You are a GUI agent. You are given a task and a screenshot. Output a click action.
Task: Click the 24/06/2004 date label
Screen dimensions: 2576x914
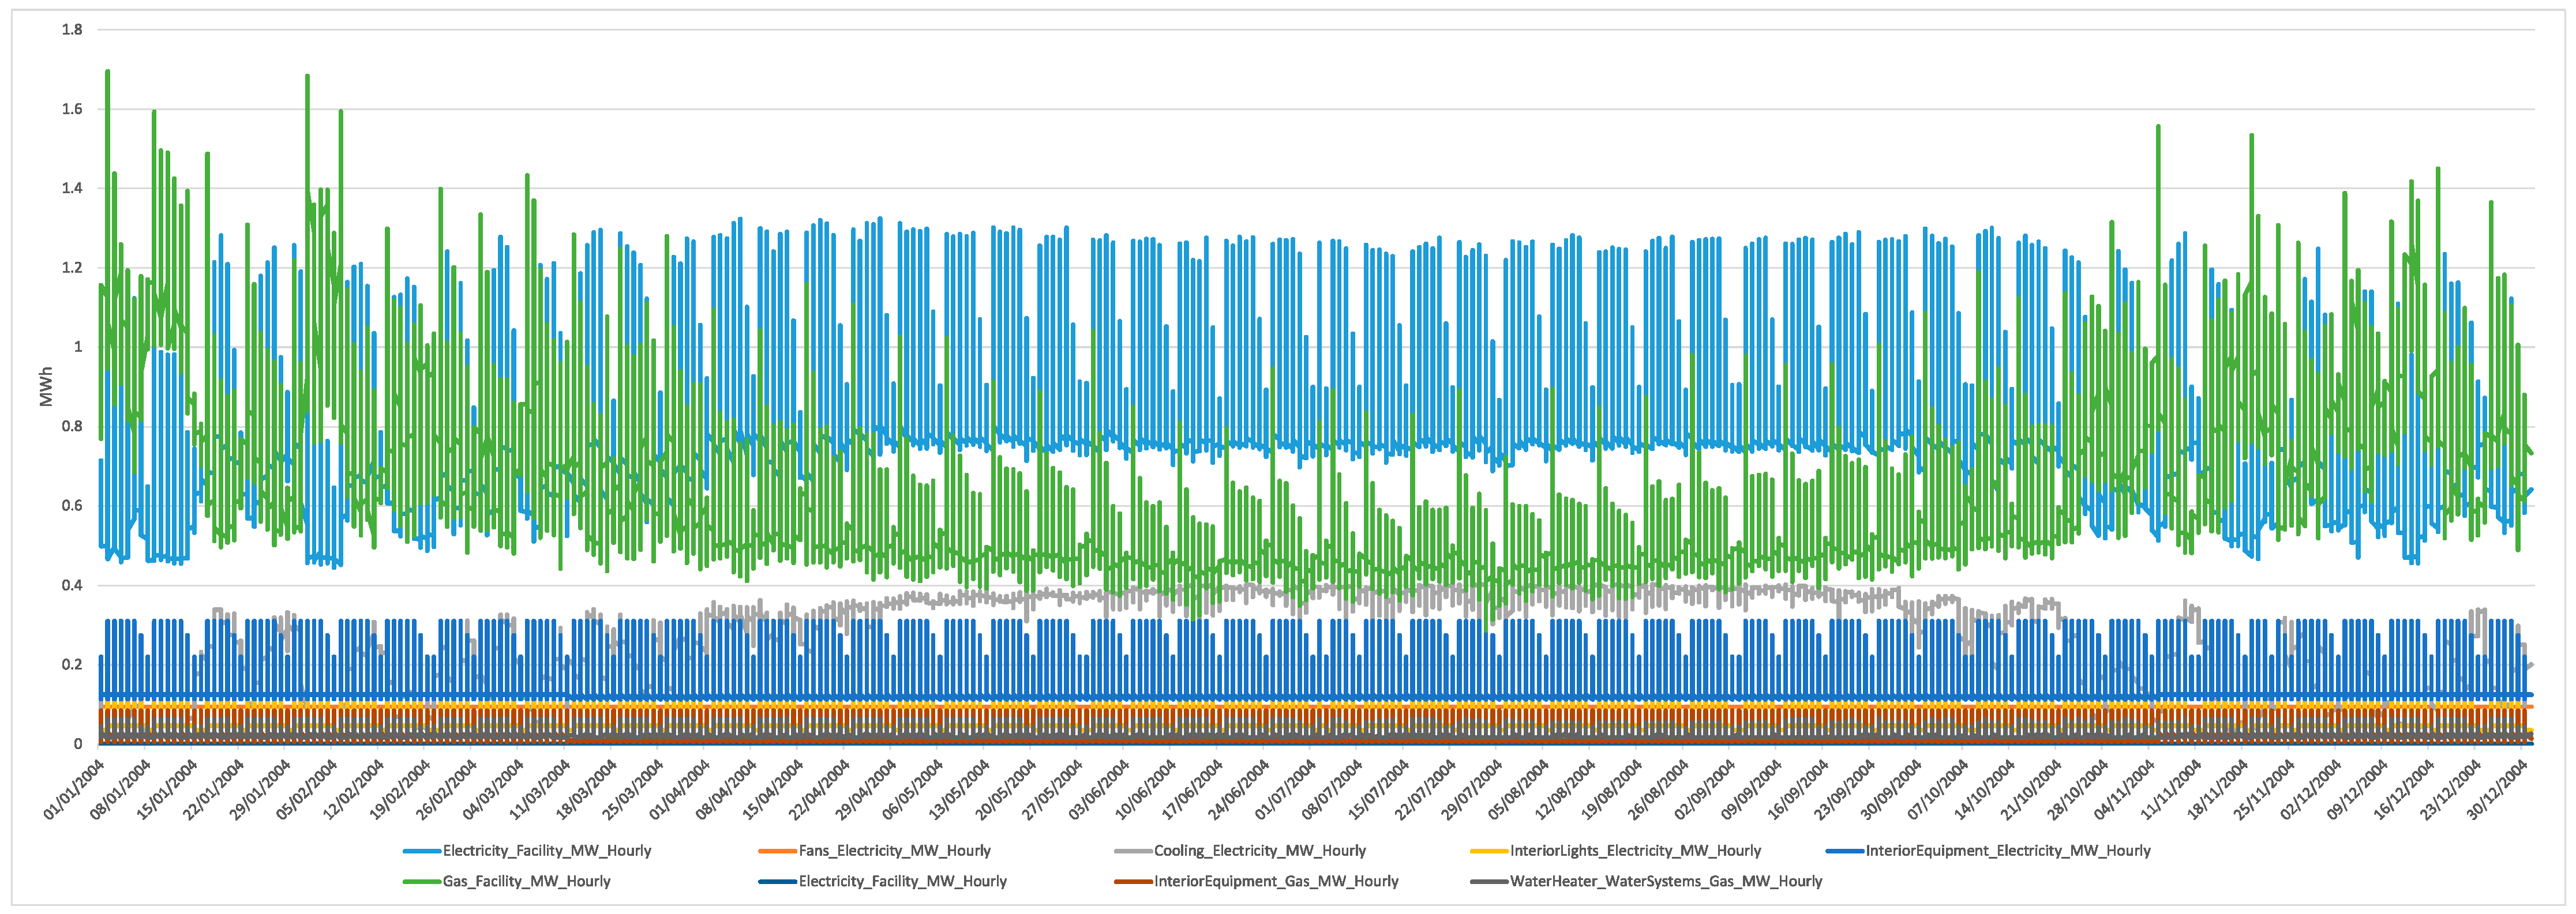click(x=1240, y=789)
